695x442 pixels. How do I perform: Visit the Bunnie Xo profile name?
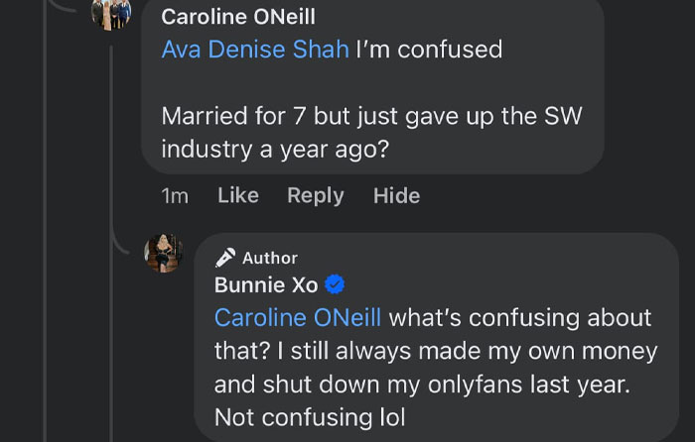[266, 285]
